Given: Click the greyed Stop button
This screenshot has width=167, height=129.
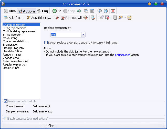Looking at the screenshot, I should pyautogui.click(x=69, y=11).
